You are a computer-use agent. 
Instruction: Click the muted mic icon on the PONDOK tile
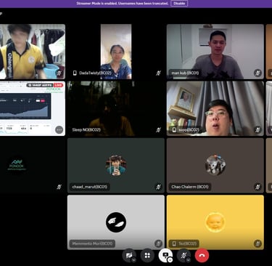point(59,187)
